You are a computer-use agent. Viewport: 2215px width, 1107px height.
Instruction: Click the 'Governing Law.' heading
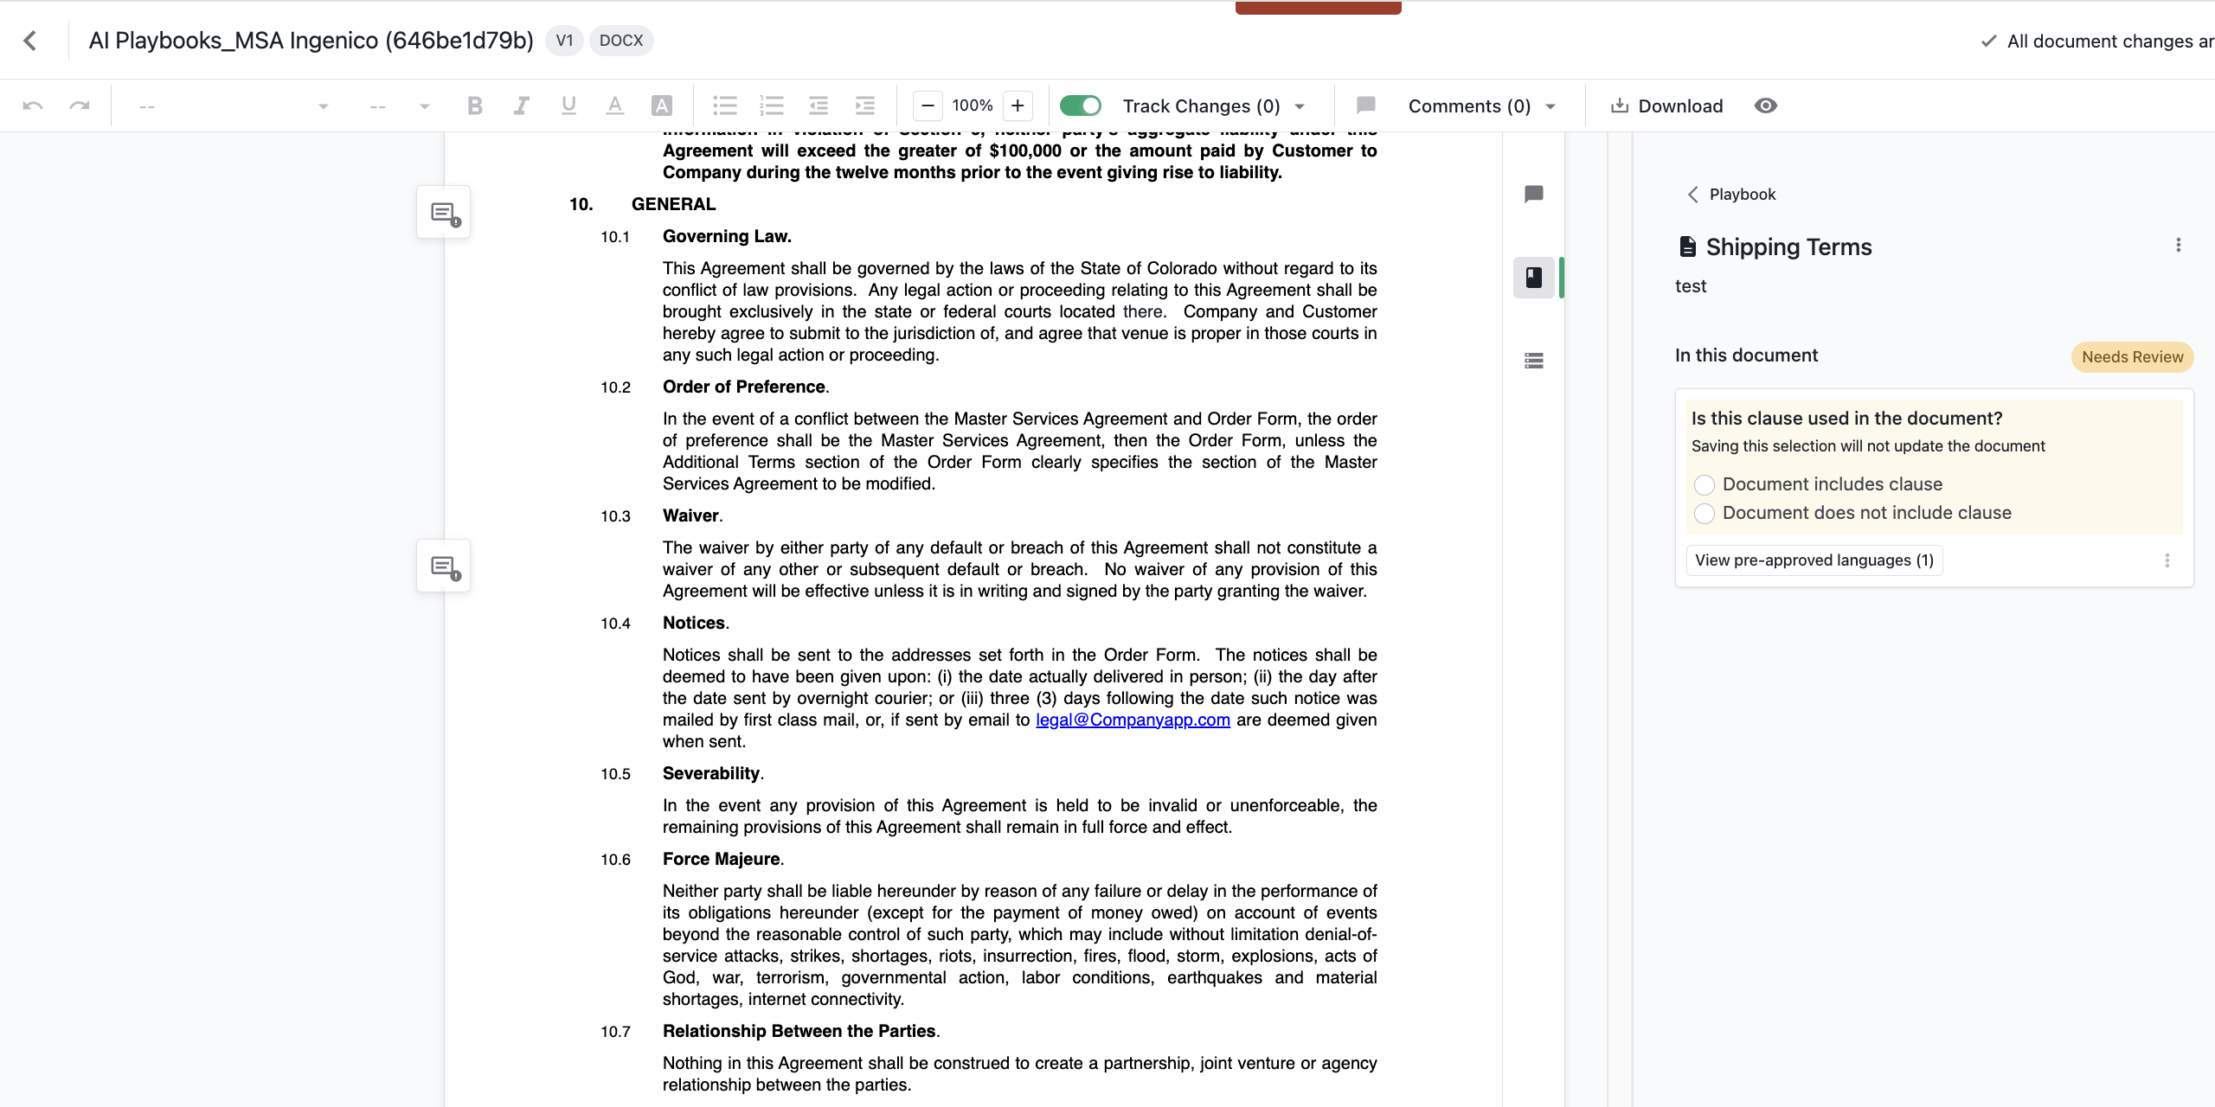(727, 236)
